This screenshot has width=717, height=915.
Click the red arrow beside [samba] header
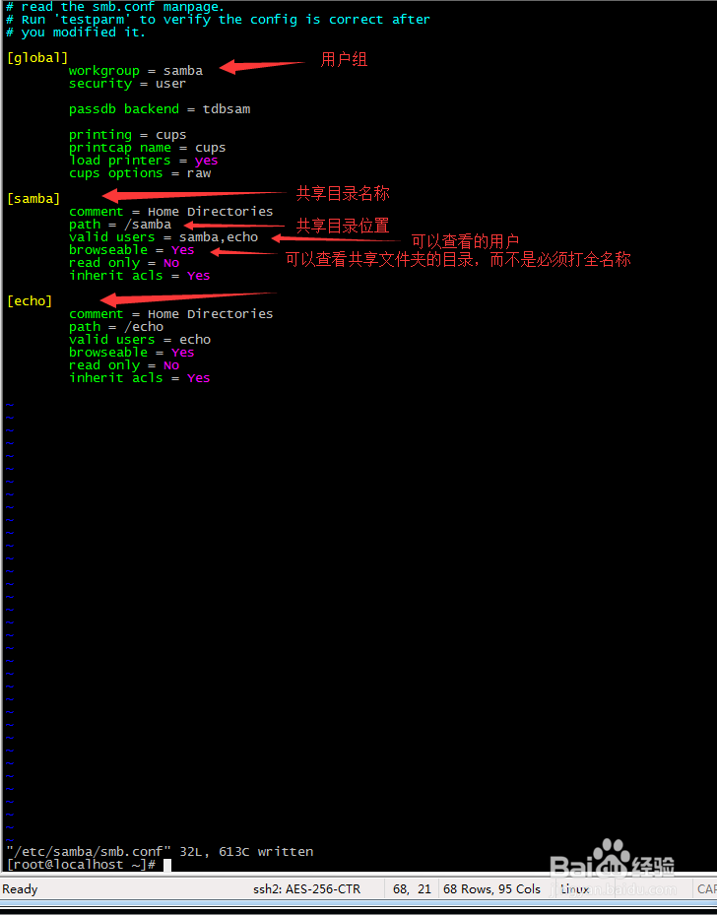point(194,194)
